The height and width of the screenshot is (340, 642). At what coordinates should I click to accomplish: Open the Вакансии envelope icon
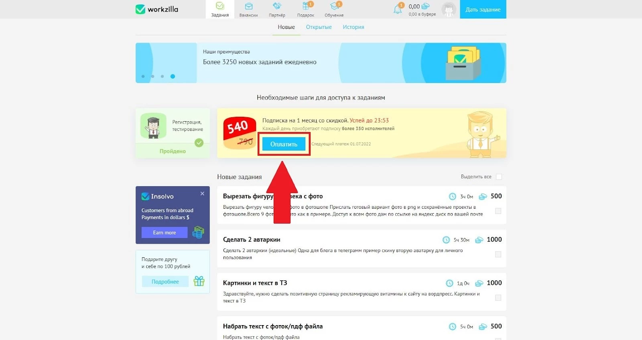249,6
